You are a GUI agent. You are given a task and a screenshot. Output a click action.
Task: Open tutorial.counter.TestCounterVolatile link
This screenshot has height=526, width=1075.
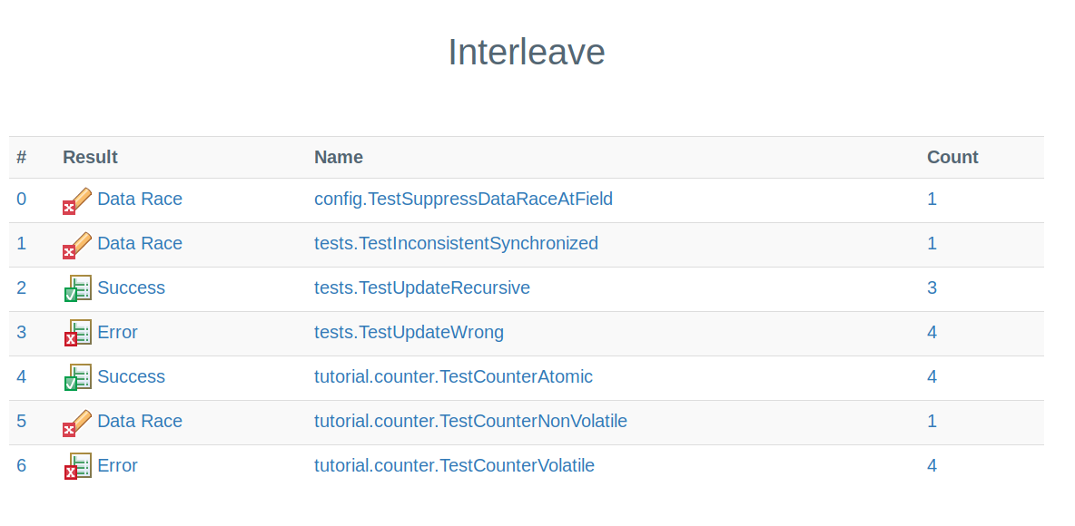[x=454, y=465]
